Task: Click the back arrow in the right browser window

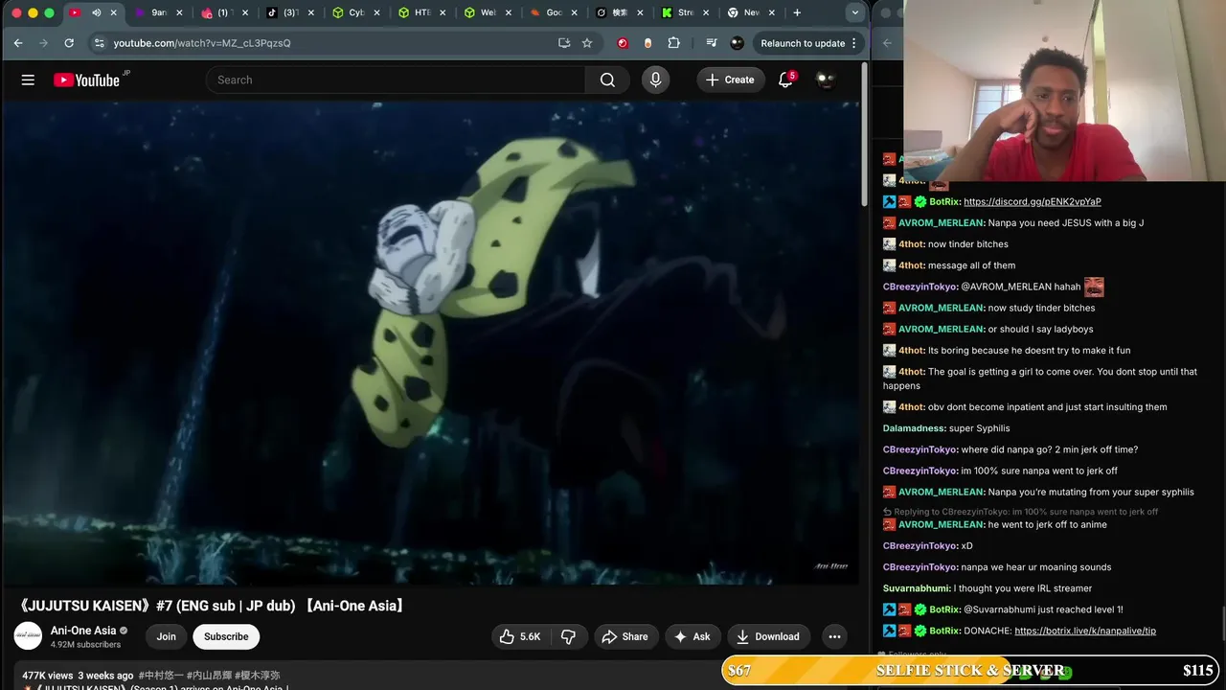Action: [x=887, y=43]
